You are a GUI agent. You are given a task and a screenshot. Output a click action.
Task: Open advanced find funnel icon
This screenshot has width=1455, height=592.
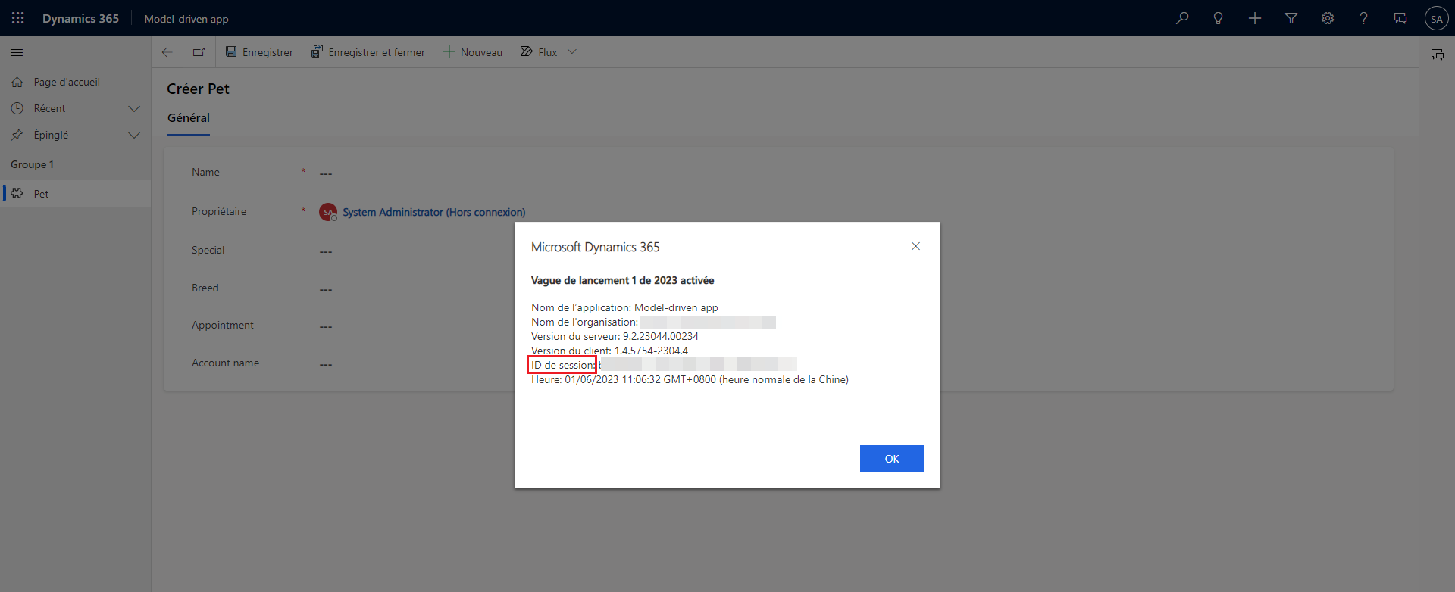tap(1291, 18)
